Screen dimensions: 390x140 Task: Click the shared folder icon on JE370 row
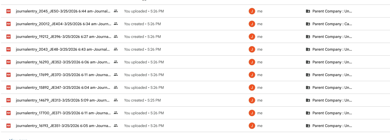(x=308, y=75)
